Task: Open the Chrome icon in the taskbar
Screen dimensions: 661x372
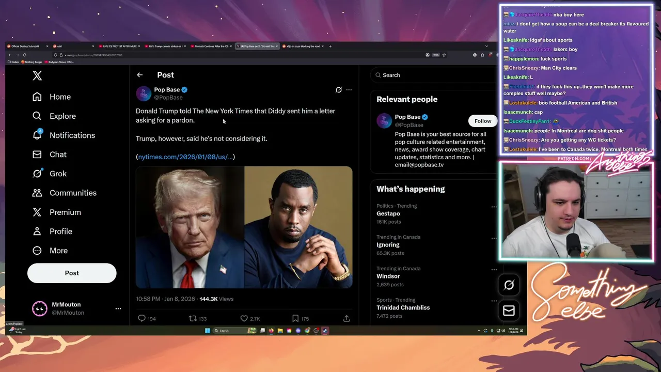Action: tap(307, 331)
